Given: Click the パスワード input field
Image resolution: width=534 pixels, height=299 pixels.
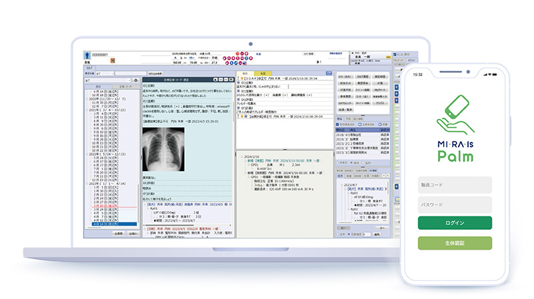Looking at the screenshot, I should click(455, 204).
